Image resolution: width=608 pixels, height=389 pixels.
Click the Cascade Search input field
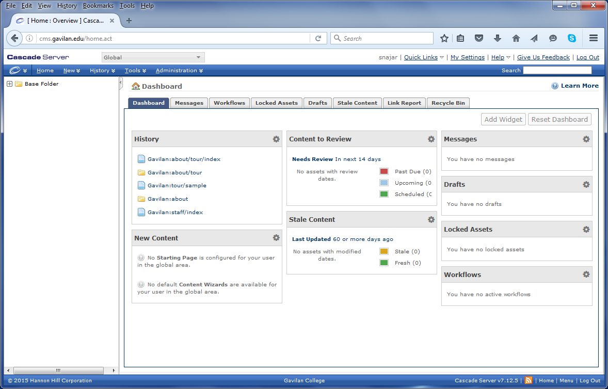pos(557,71)
